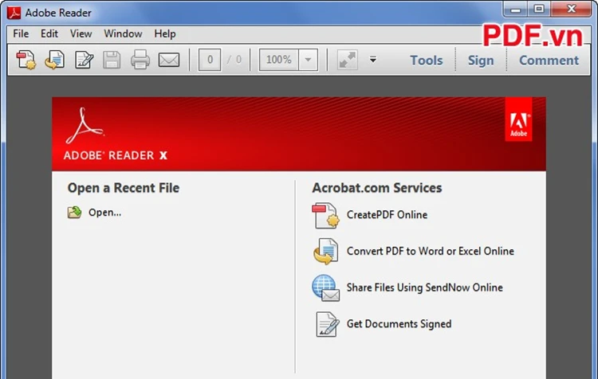This screenshot has width=598, height=379.
Task: Click the Open... link
Action: (x=105, y=213)
